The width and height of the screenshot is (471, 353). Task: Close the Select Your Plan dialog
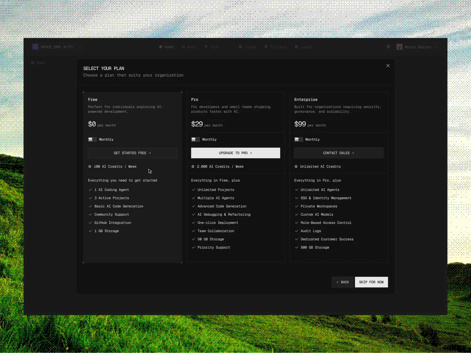pos(388,66)
